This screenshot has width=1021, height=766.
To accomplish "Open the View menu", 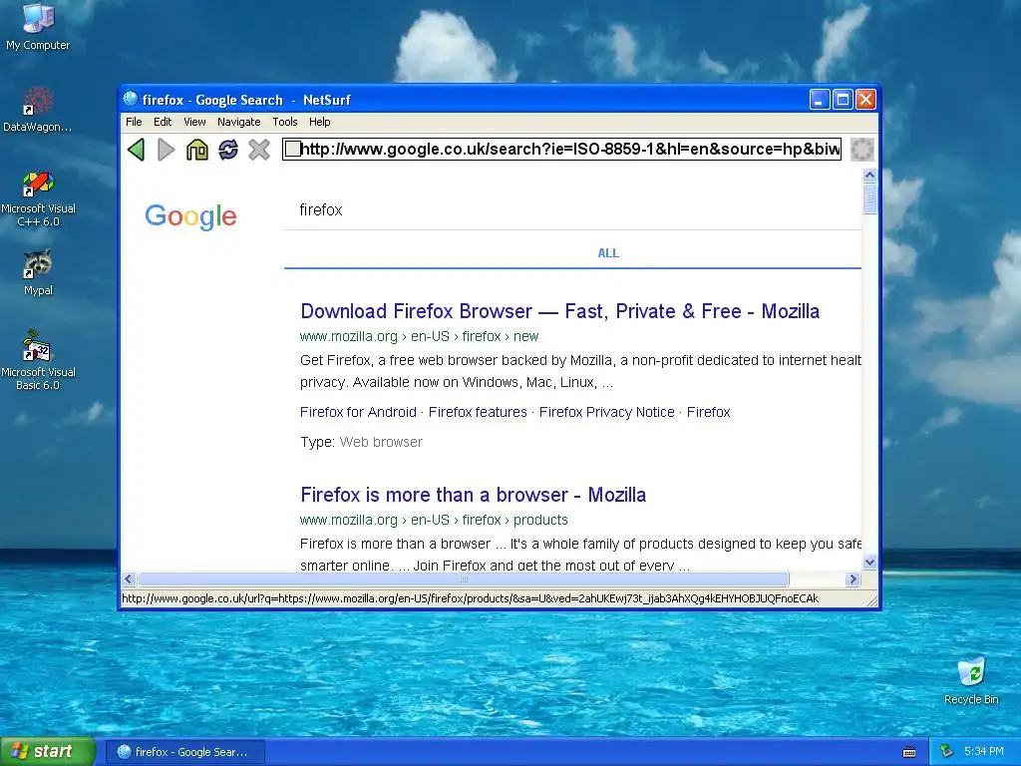I will (194, 122).
